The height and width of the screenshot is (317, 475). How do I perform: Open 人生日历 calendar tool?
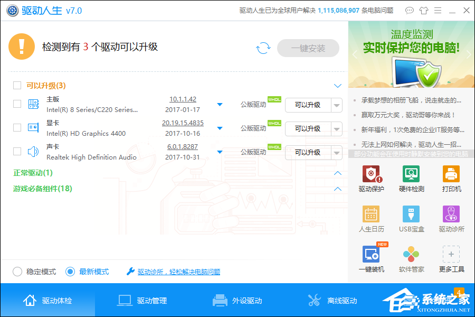click(371, 218)
